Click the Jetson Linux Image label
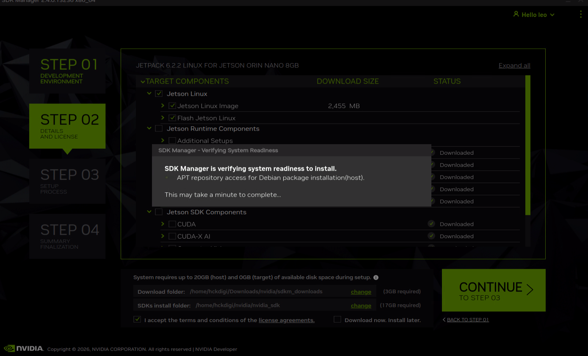588x356 pixels. pos(208,106)
